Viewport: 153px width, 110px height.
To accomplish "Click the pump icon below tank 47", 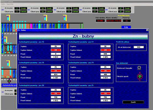I will pyautogui.click(x=9, y=81).
